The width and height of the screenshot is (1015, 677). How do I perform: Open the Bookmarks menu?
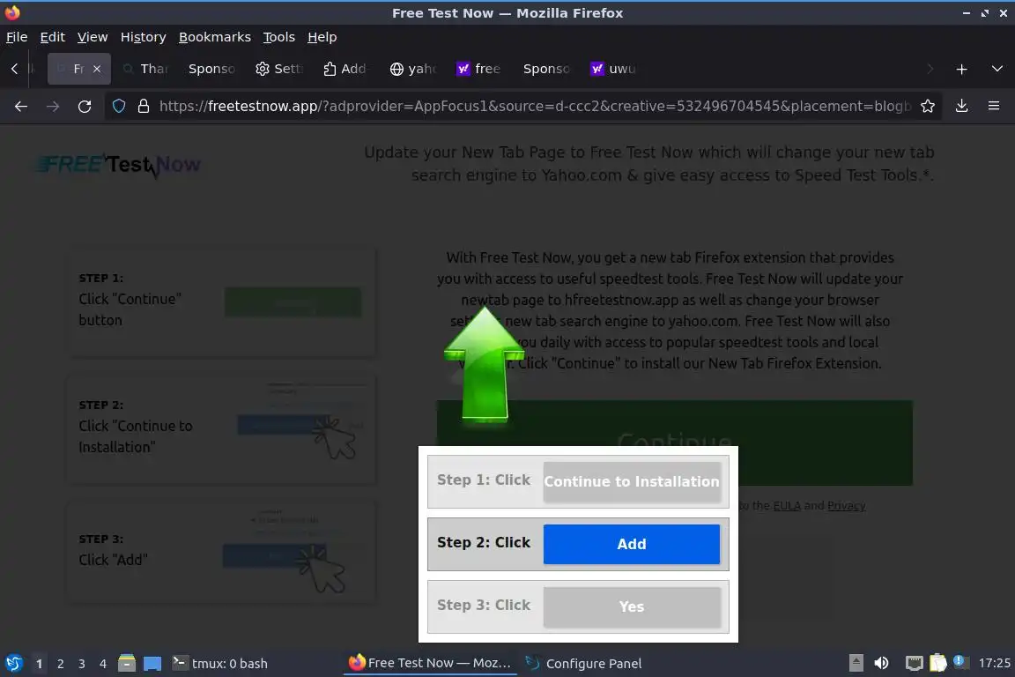pyautogui.click(x=215, y=37)
